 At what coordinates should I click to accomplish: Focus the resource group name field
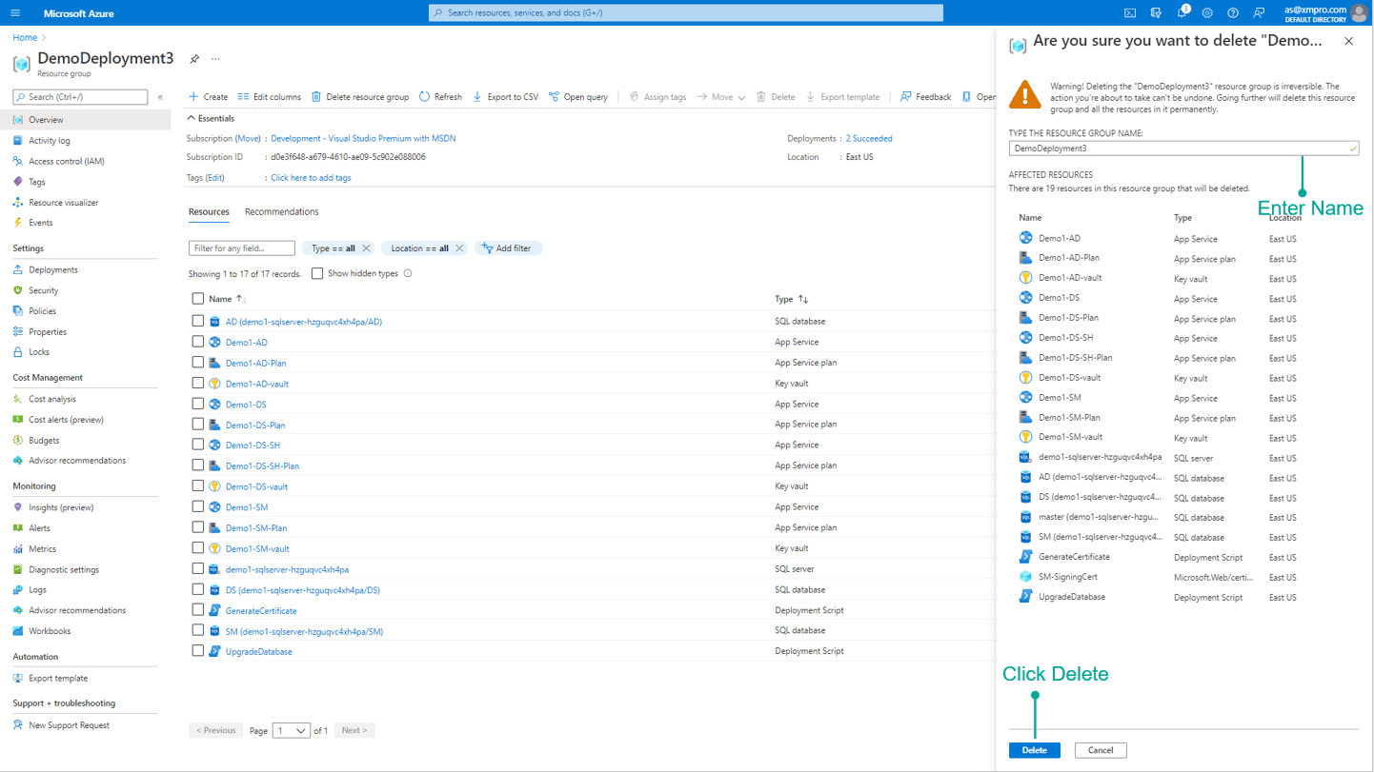1183,148
